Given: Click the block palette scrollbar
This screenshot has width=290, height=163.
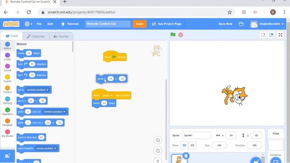Looking at the screenshot, I should [72, 47].
